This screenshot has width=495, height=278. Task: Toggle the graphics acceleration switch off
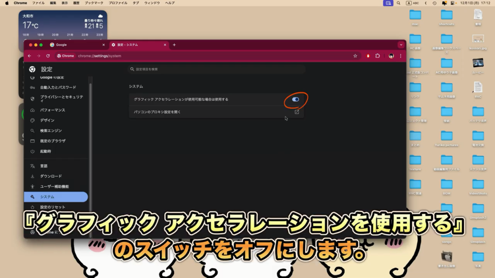[x=296, y=99]
